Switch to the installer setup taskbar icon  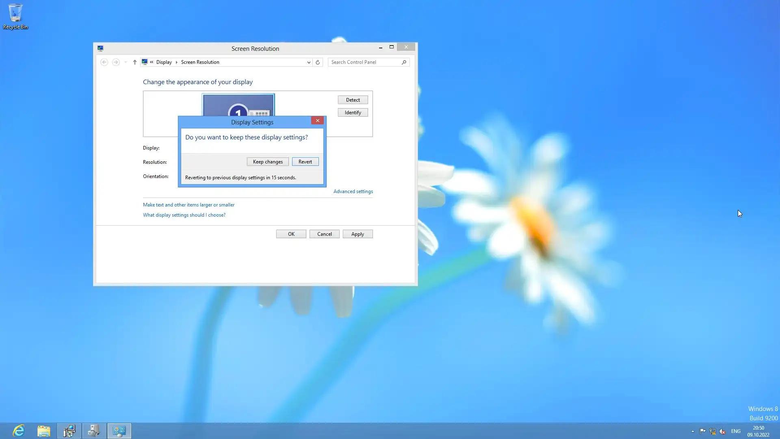(69, 430)
